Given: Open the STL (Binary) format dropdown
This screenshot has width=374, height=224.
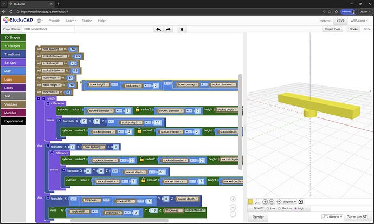Looking at the screenshot, I should (332, 217).
